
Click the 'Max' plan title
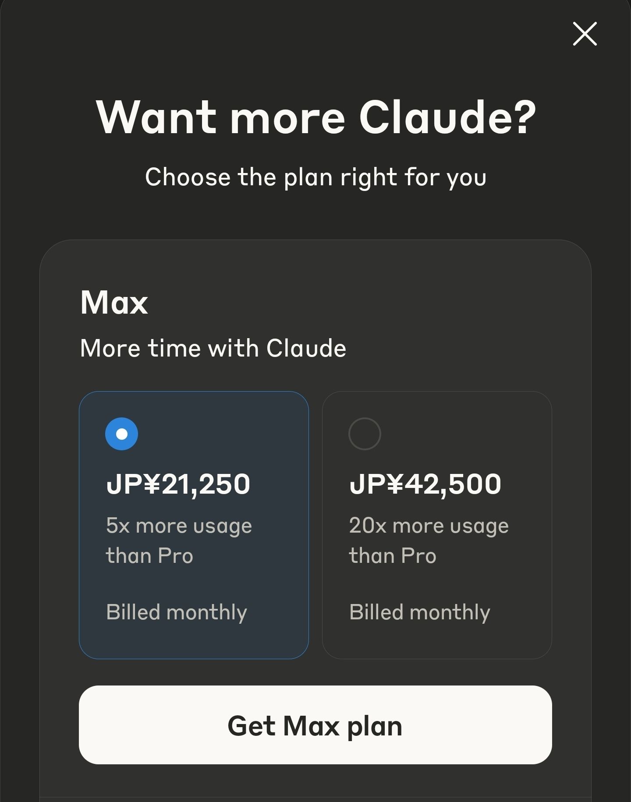pyautogui.click(x=114, y=302)
